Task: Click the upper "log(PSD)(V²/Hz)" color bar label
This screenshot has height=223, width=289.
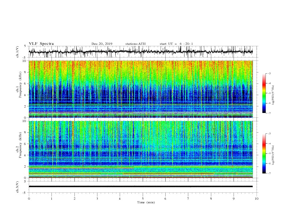Action: (x=273, y=95)
